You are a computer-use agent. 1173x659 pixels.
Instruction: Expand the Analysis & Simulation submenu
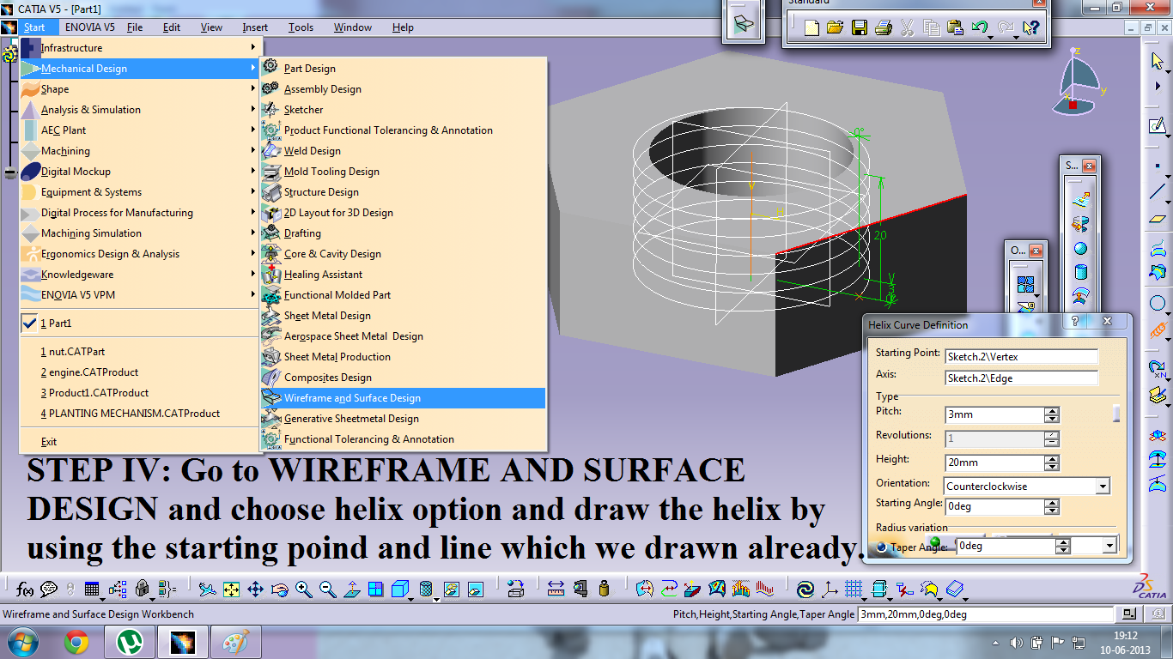(x=252, y=110)
